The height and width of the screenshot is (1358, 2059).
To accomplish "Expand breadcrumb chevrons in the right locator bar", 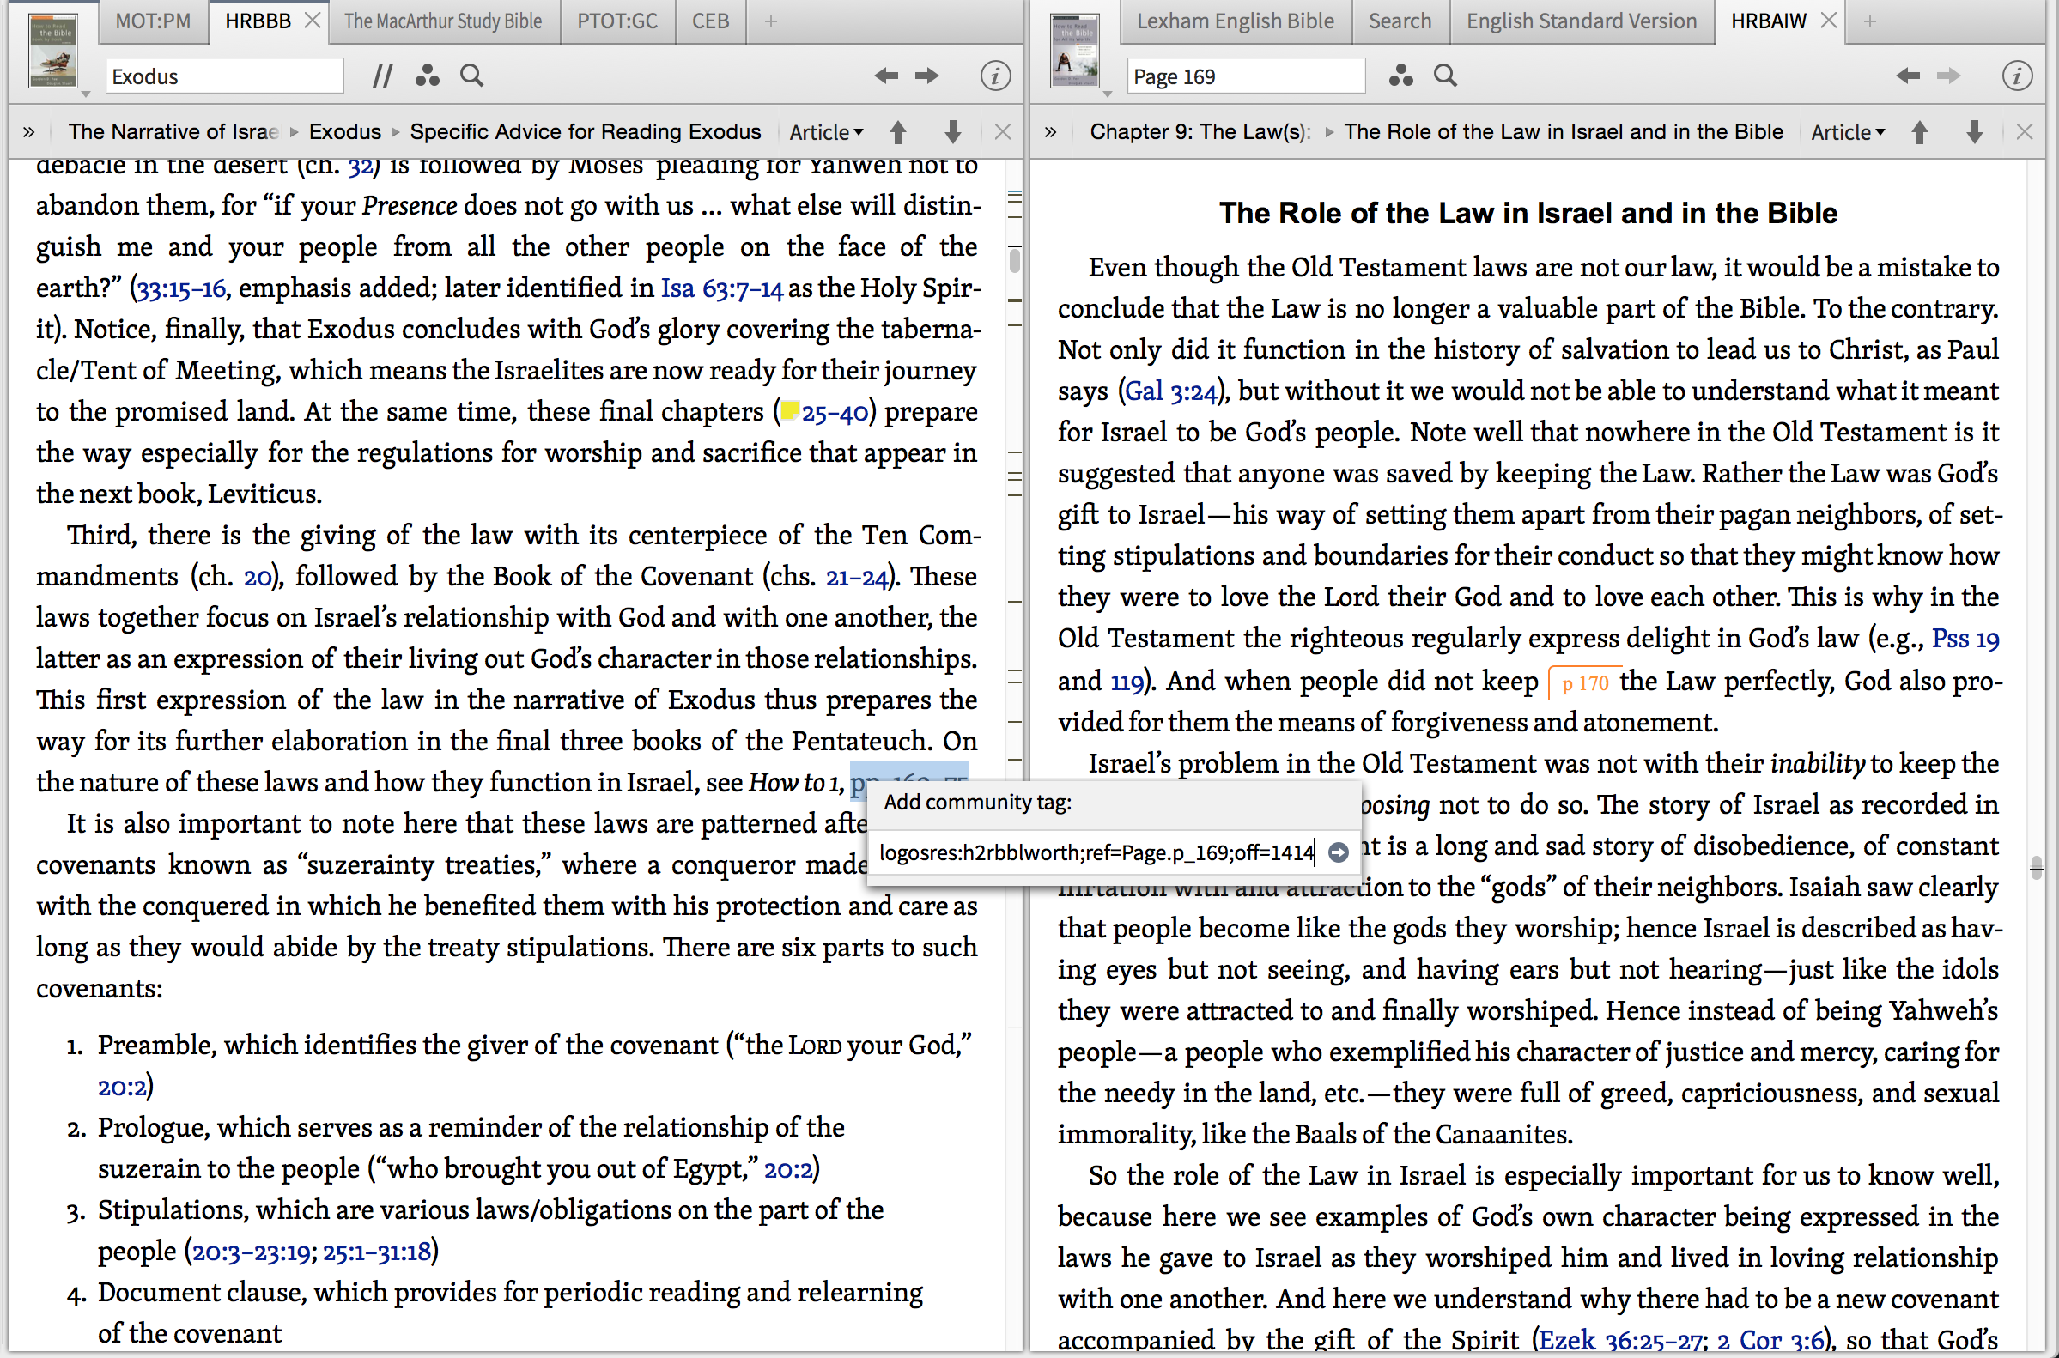I will coord(1051,132).
